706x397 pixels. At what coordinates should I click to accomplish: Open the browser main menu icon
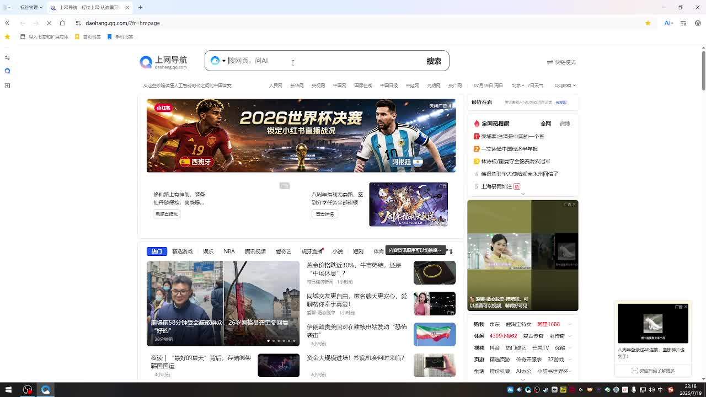[x=683, y=23]
